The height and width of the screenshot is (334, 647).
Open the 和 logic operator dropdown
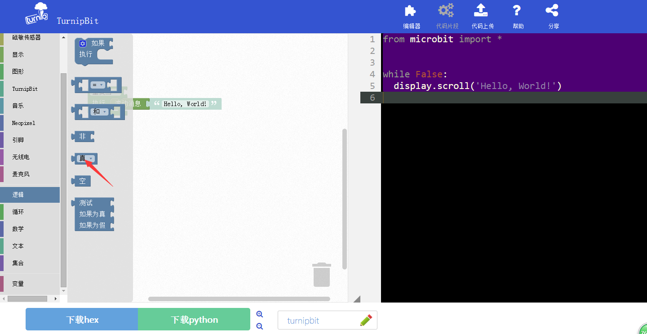[99, 111]
